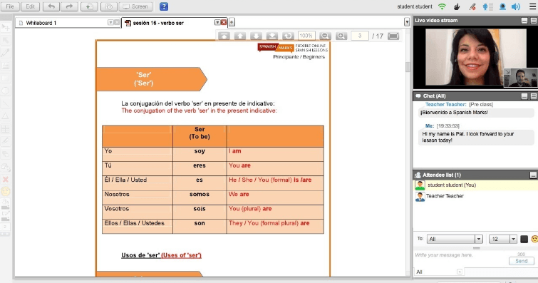Select student student (You) in attendee list

(x=475, y=185)
